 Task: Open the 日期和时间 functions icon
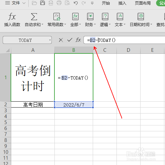(x=141, y=16)
